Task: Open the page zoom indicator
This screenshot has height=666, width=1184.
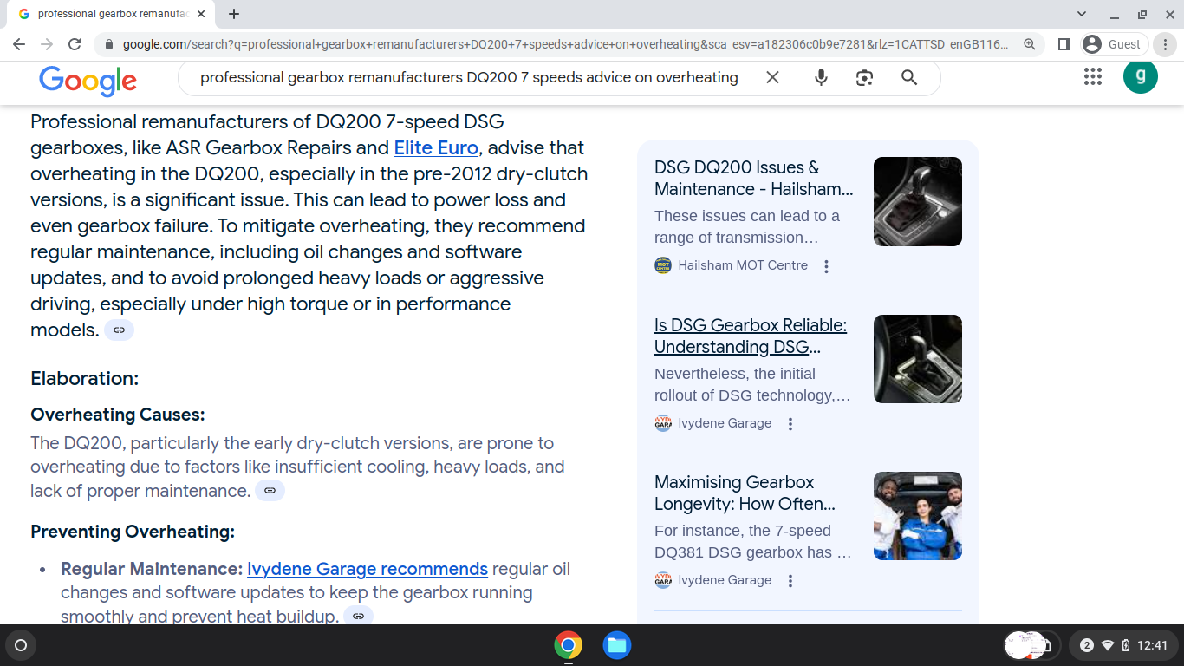Action: coord(1029,44)
